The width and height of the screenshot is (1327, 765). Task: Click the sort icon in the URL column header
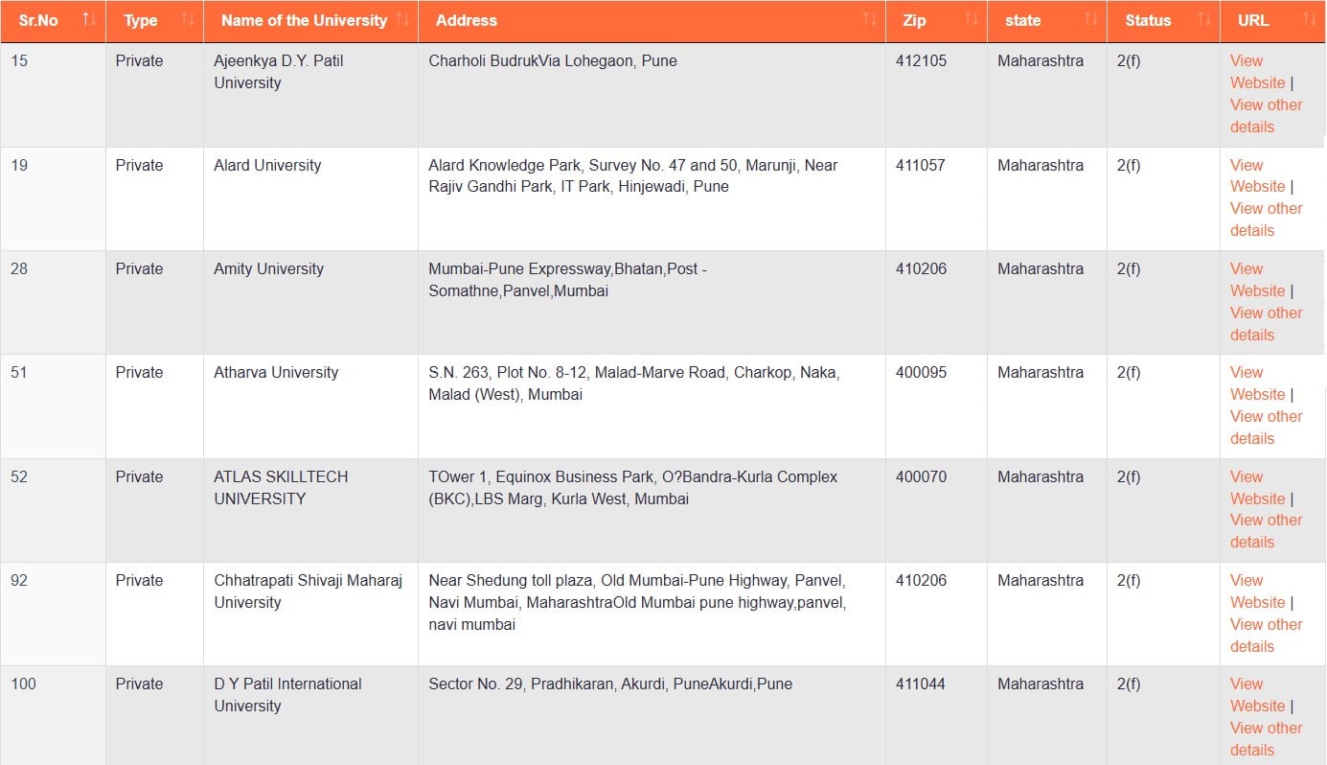(1309, 19)
